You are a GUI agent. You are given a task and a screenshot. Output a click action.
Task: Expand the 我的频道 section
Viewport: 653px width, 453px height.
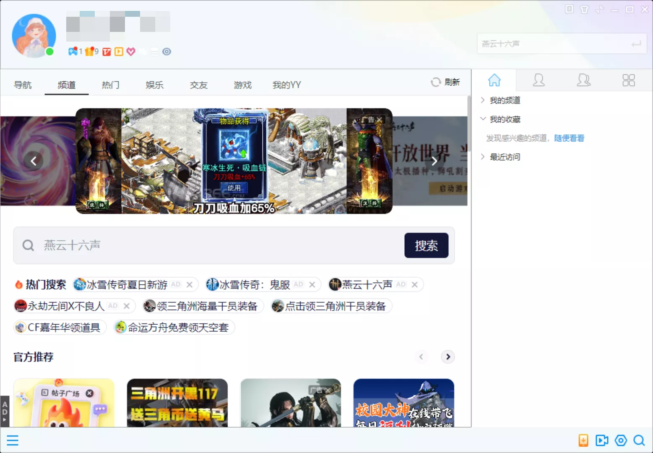[483, 100]
